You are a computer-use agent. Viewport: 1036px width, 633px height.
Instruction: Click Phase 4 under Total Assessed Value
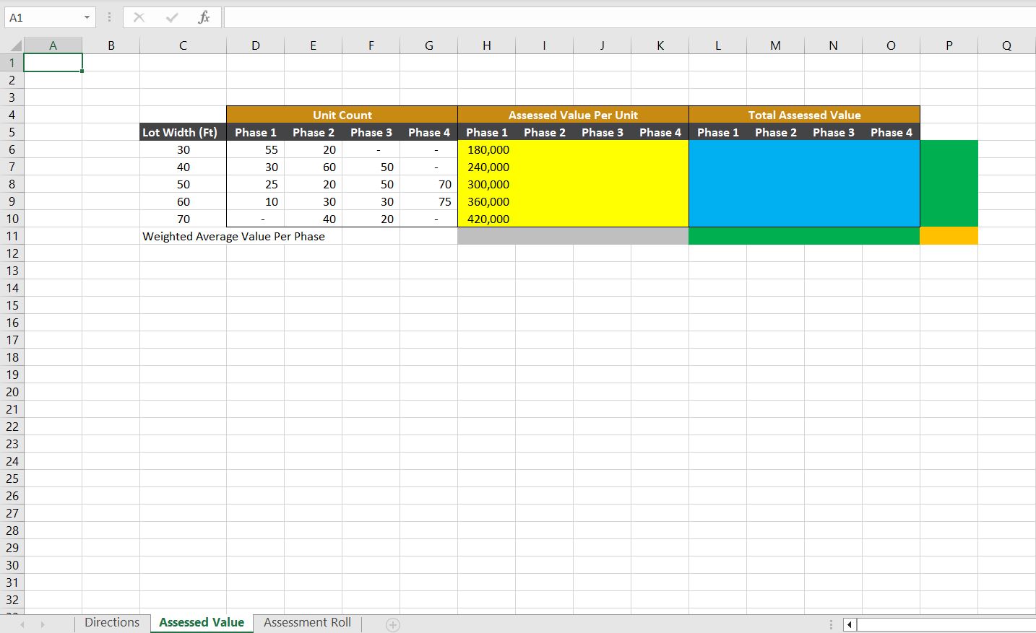(x=891, y=132)
